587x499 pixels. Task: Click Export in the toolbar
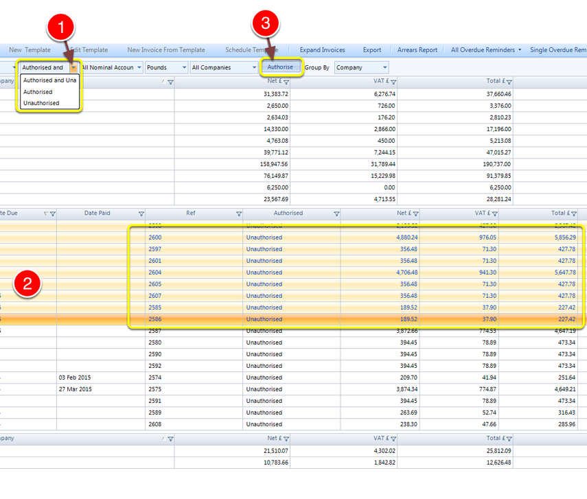click(371, 50)
